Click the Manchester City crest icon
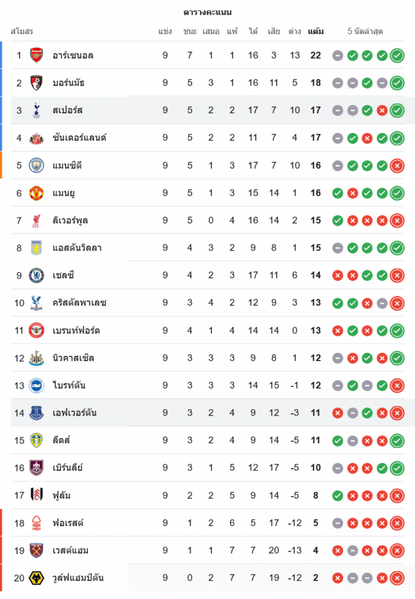This screenshot has width=415, height=599. coord(37,165)
